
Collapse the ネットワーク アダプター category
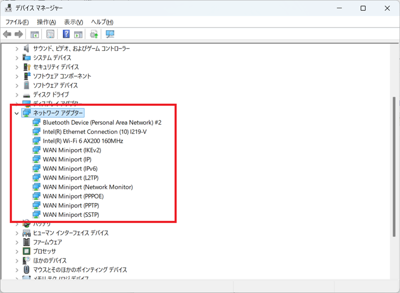tap(17, 113)
